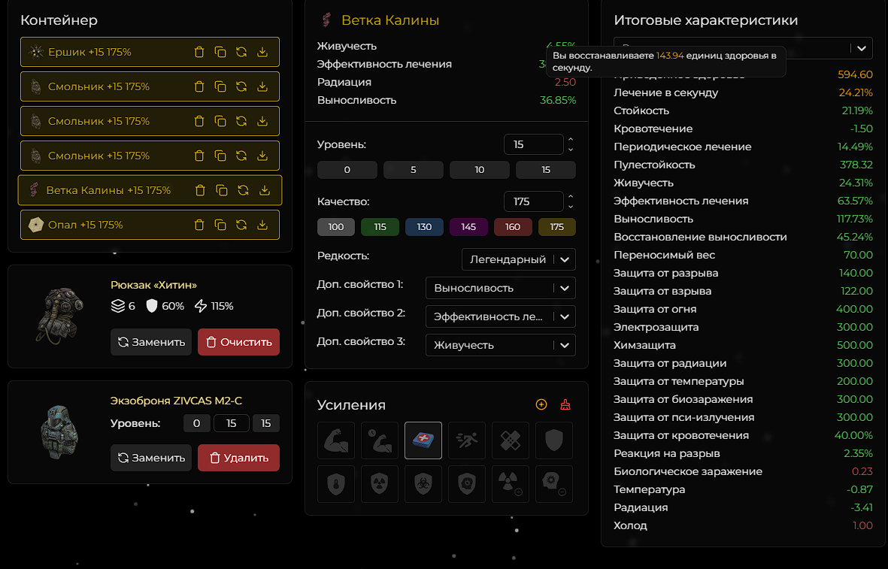The height and width of the screenshot is (569, 888).
Task: Toggle the flexed bicep strength buff
Action: point(336,440)
